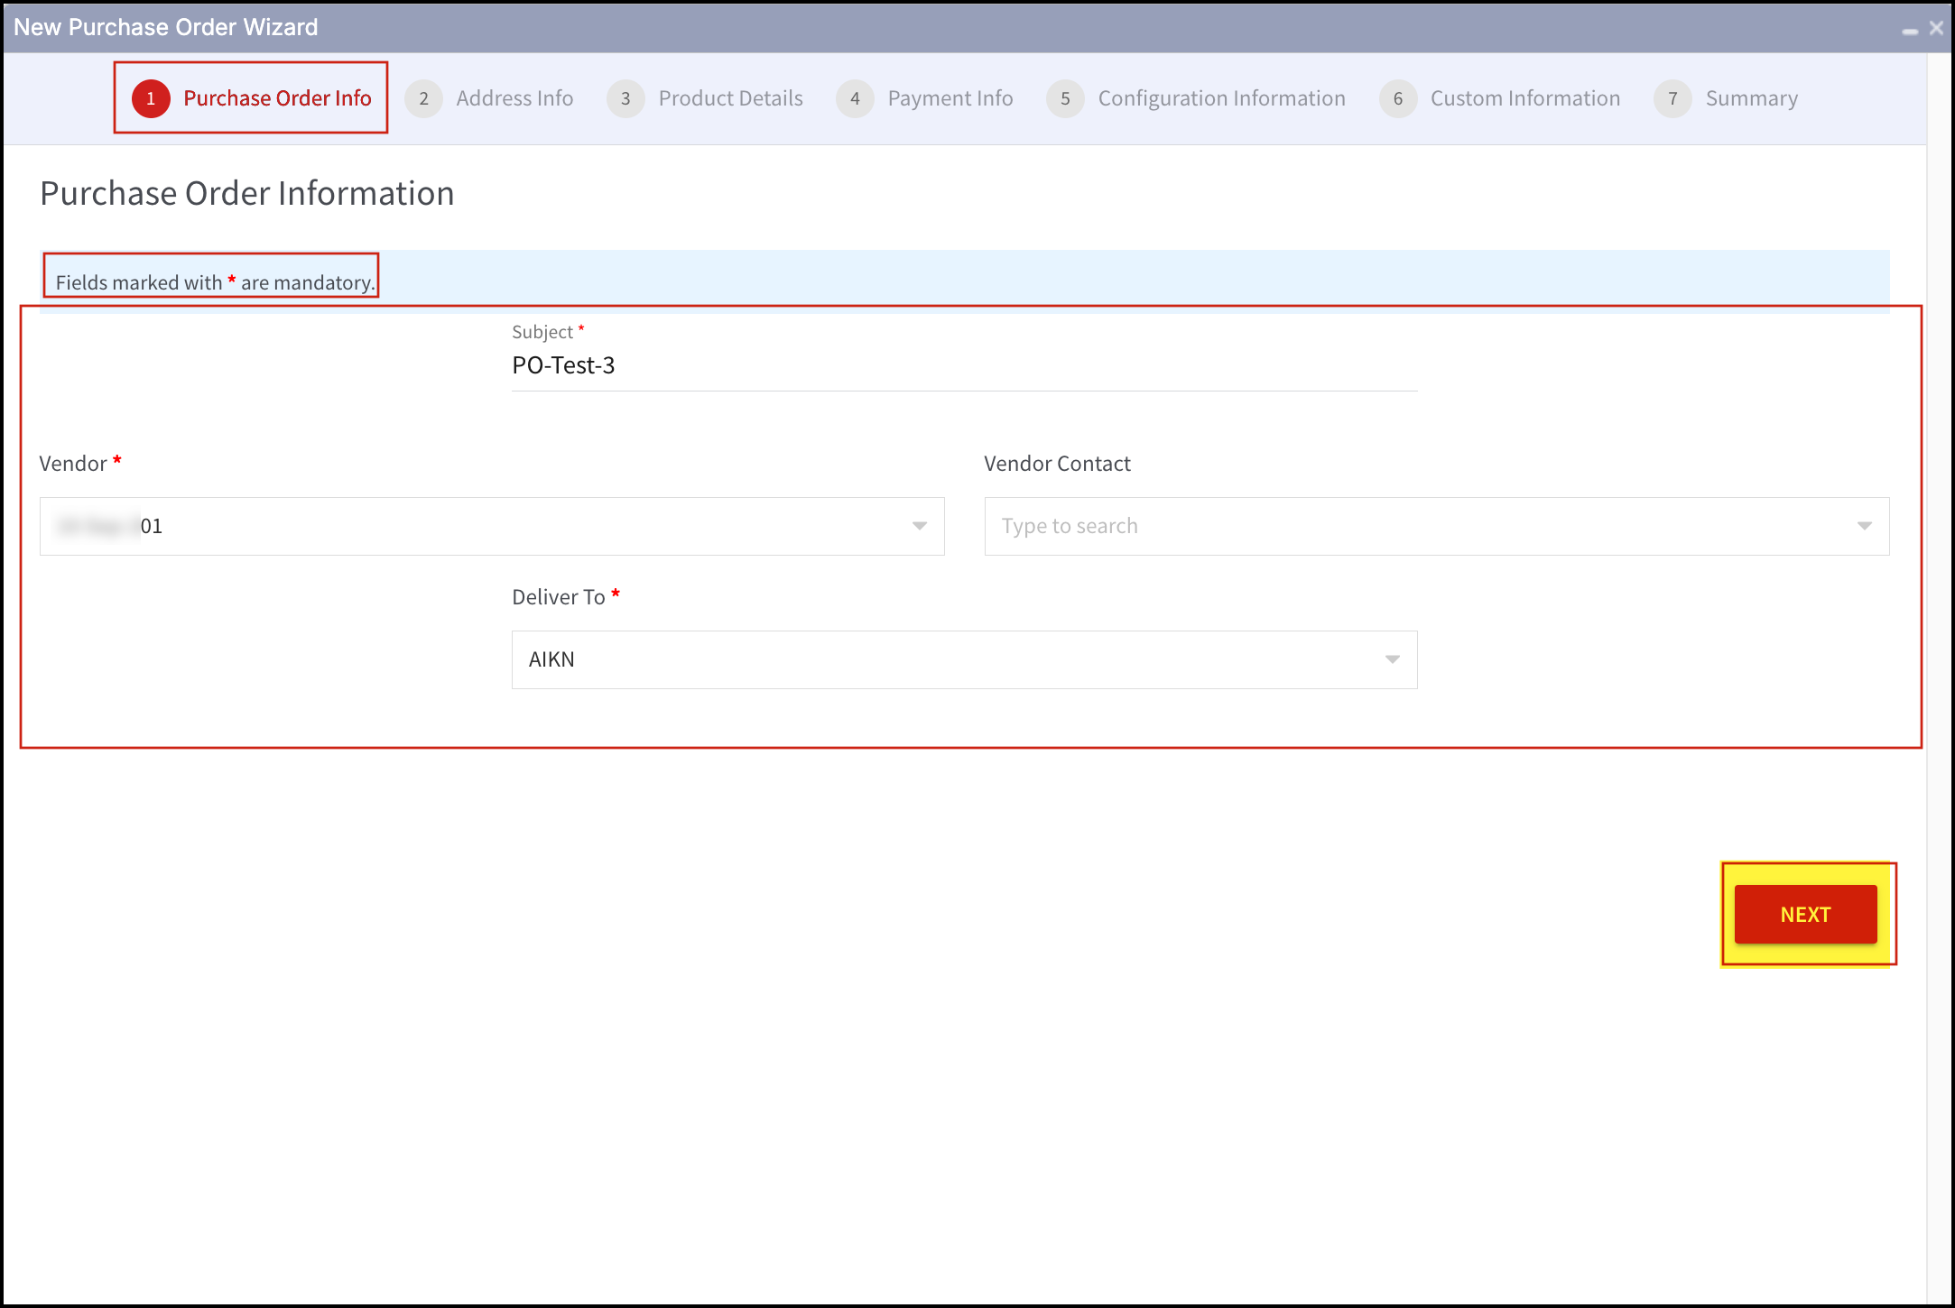Click the Subject field with PO-Test-3
Screen dimensions: 1955x1308
tap(964, 365)
